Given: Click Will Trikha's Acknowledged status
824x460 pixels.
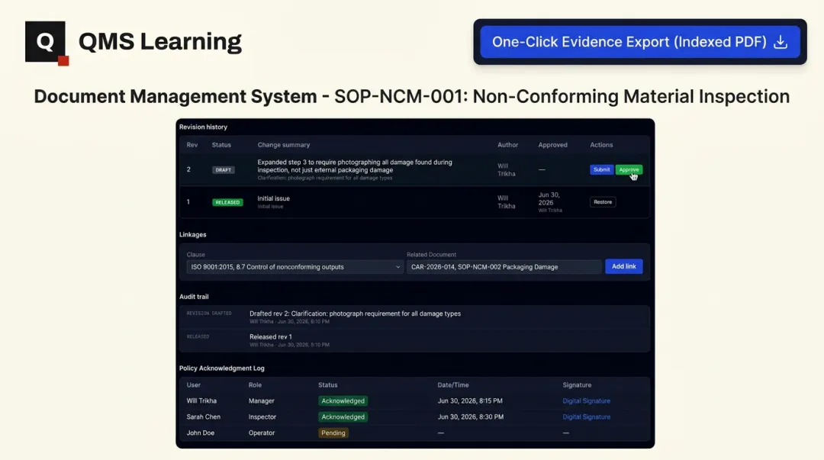Looking at the screenshot, I should click(343, 400).
